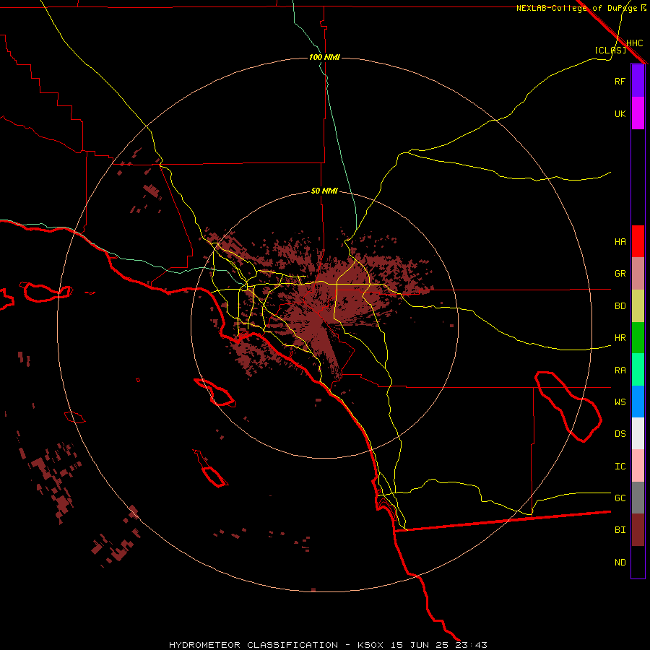Viewport: 650px width, 650px height.
Task: Click the KSOX station identifier
Action: [370, 645]
